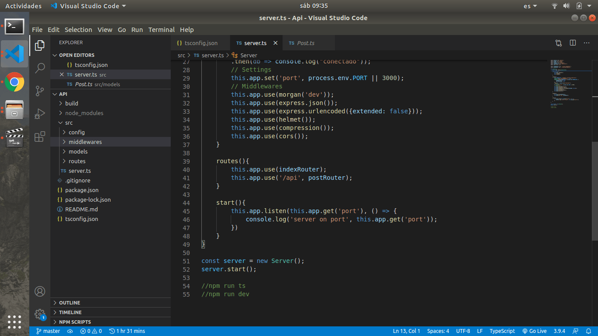Expand the node_modules folder
The image size is (598, 336).
click(x=84, y=113)
